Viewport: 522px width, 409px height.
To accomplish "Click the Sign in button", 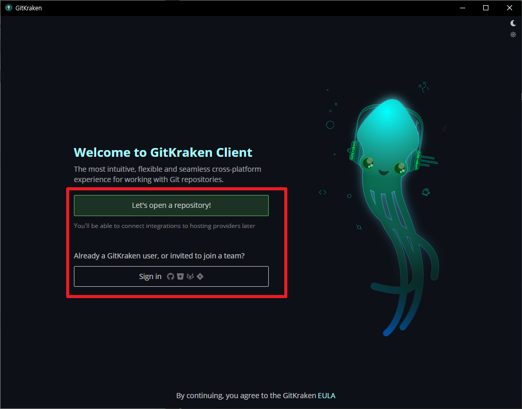I will click(x=171, y=276).
